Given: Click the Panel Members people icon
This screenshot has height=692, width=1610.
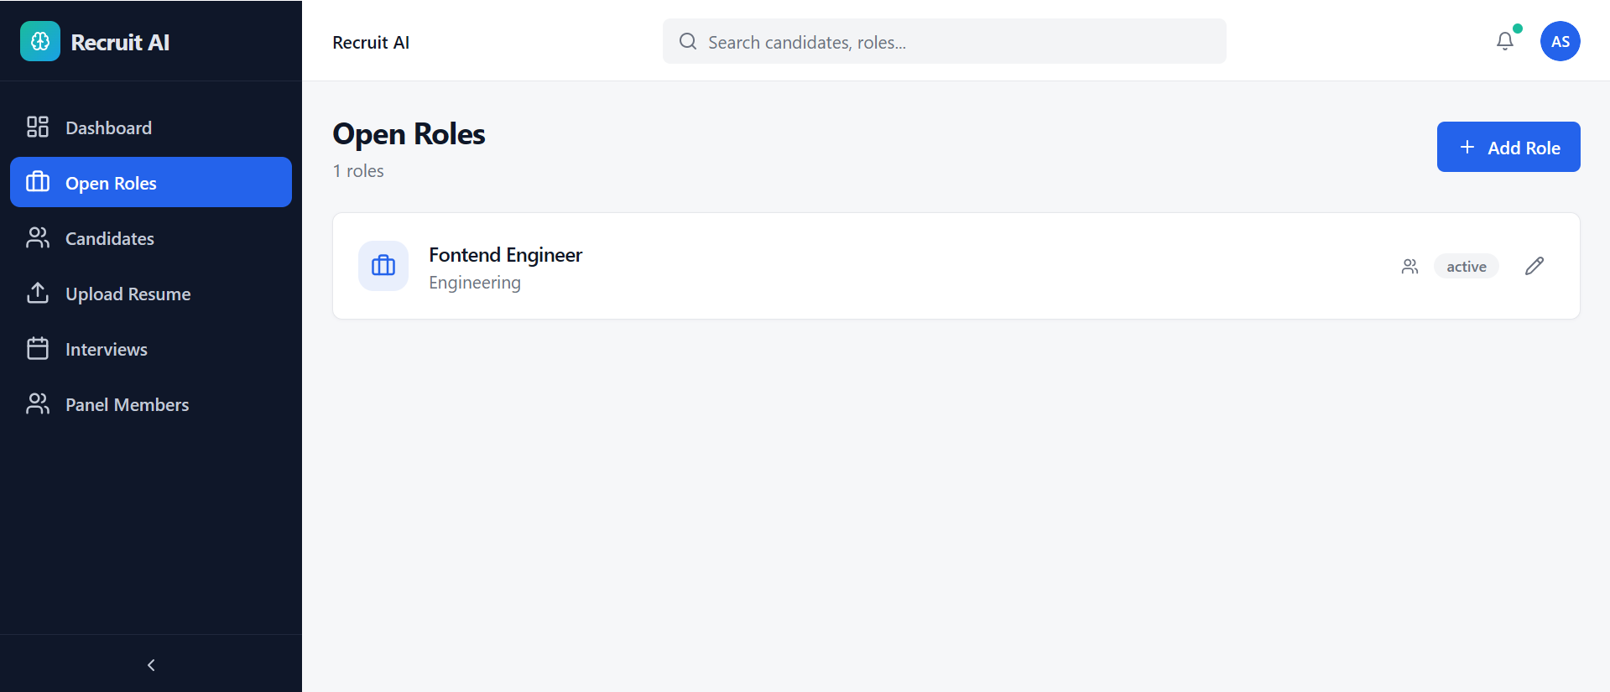Looking at the screenshot, I should [38, 404].
